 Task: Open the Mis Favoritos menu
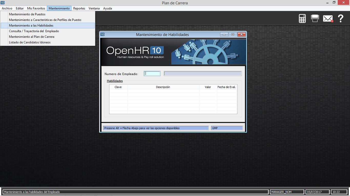click(36, 8)
